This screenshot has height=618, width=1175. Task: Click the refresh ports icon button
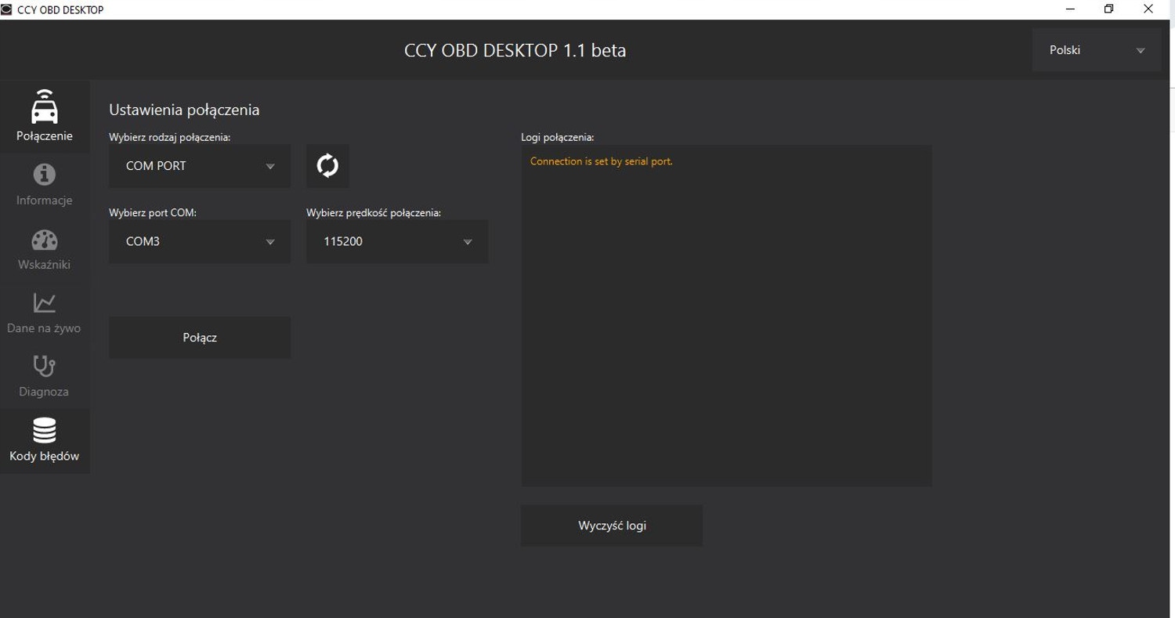tap(327, 165)
